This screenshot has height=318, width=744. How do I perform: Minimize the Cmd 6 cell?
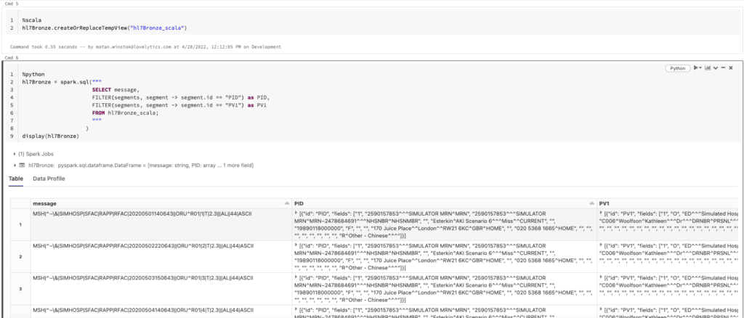click(x=724, y=68)
